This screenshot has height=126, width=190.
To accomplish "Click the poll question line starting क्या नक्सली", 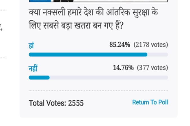I will coord(93,13).
